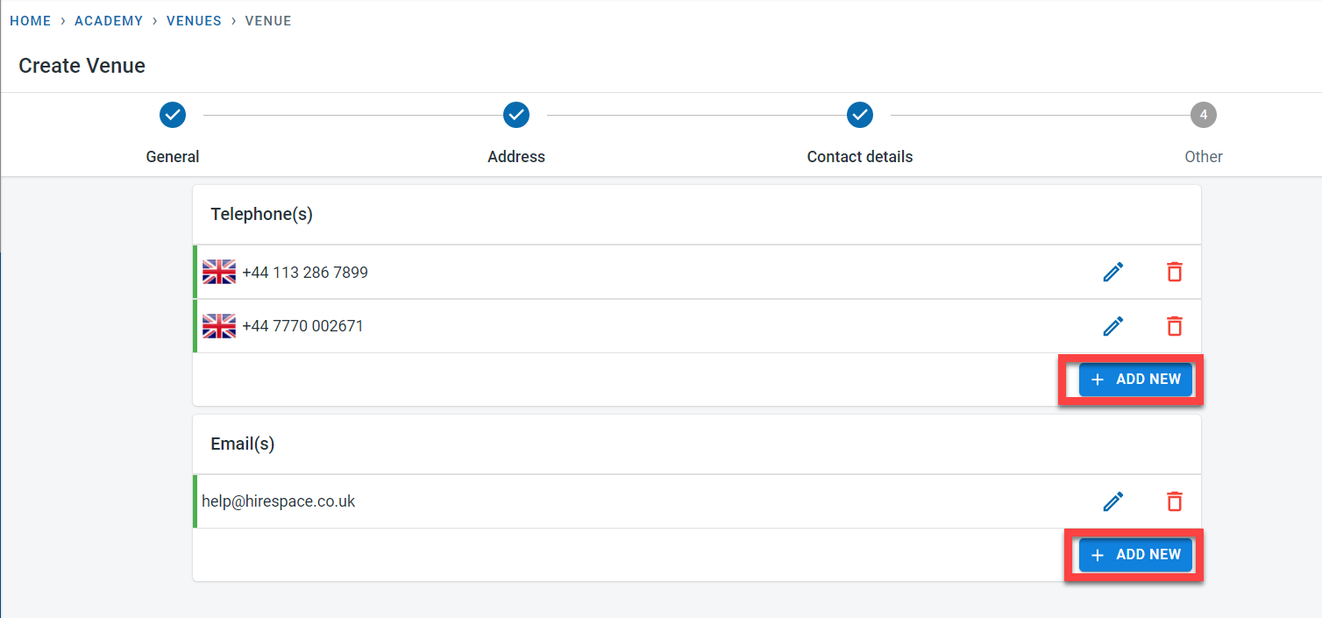Jump back to the General step

pyautogui.click(x=173, y=115)
